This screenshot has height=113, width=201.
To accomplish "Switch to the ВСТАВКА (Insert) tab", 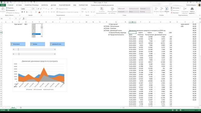I will (x=19, y=5).
